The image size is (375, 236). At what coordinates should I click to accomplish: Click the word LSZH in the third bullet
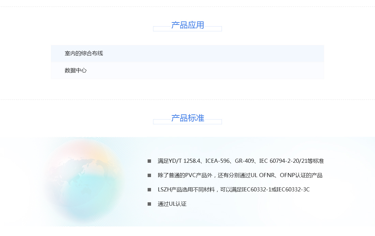coord(164,190)
